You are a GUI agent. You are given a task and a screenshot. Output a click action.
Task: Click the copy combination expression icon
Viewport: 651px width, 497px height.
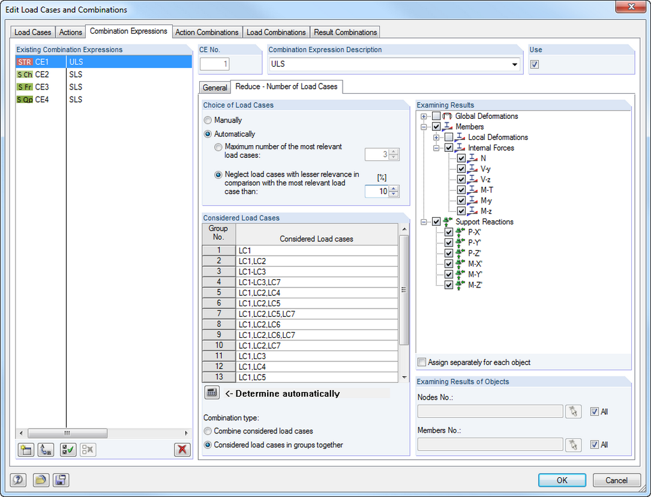point(46,450)
